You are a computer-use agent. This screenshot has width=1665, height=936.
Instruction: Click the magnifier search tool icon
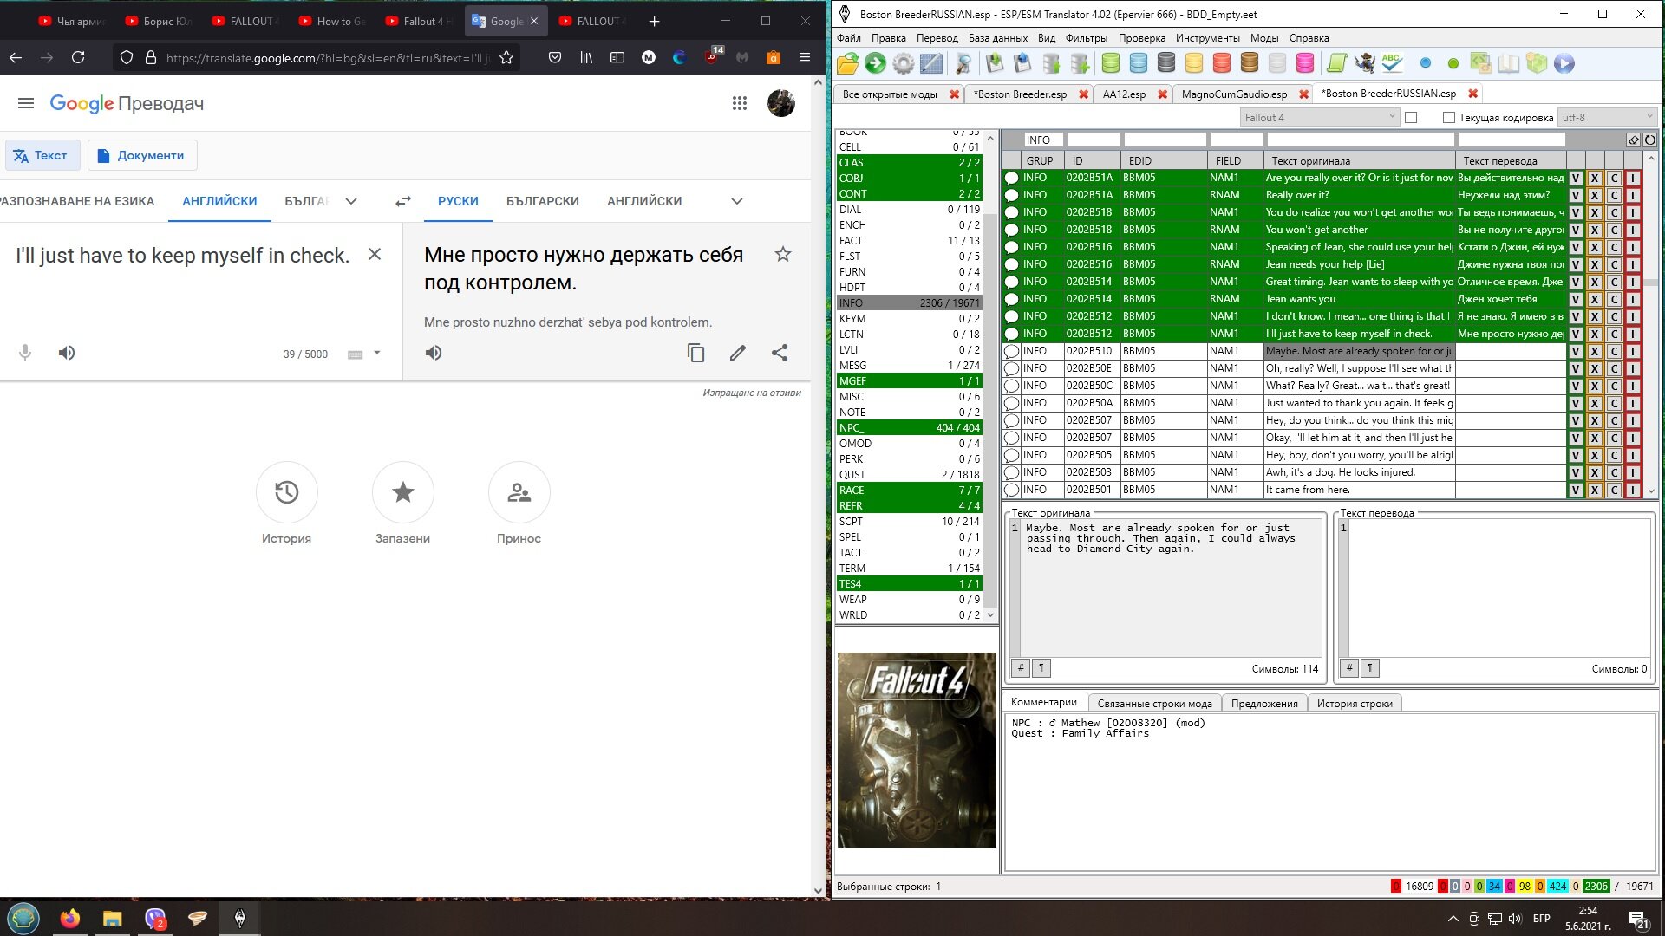(963, 63)
